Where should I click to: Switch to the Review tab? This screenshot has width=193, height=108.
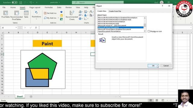point(68,7)
